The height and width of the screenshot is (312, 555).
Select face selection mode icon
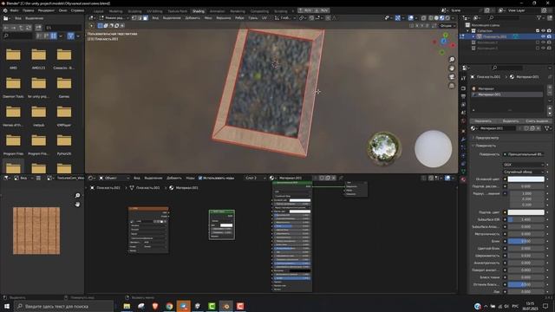click(146, 17)
